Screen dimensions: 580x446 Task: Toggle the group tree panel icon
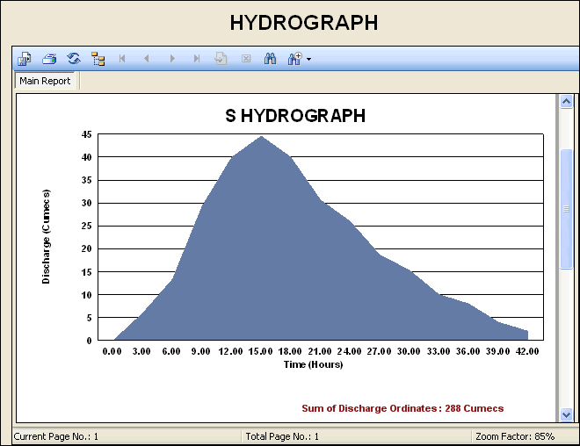pos(98,59)
